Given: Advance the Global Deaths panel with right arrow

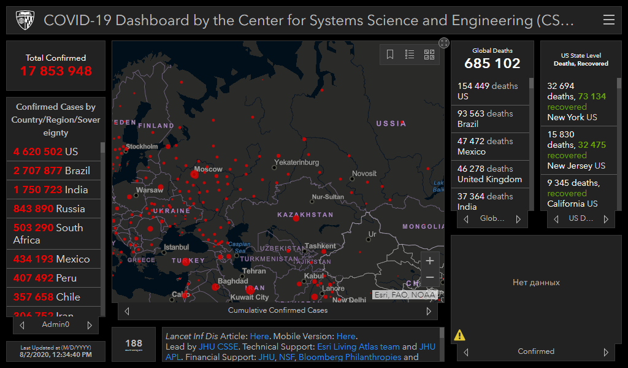Looking at the screenshot, I should (518, 219).
